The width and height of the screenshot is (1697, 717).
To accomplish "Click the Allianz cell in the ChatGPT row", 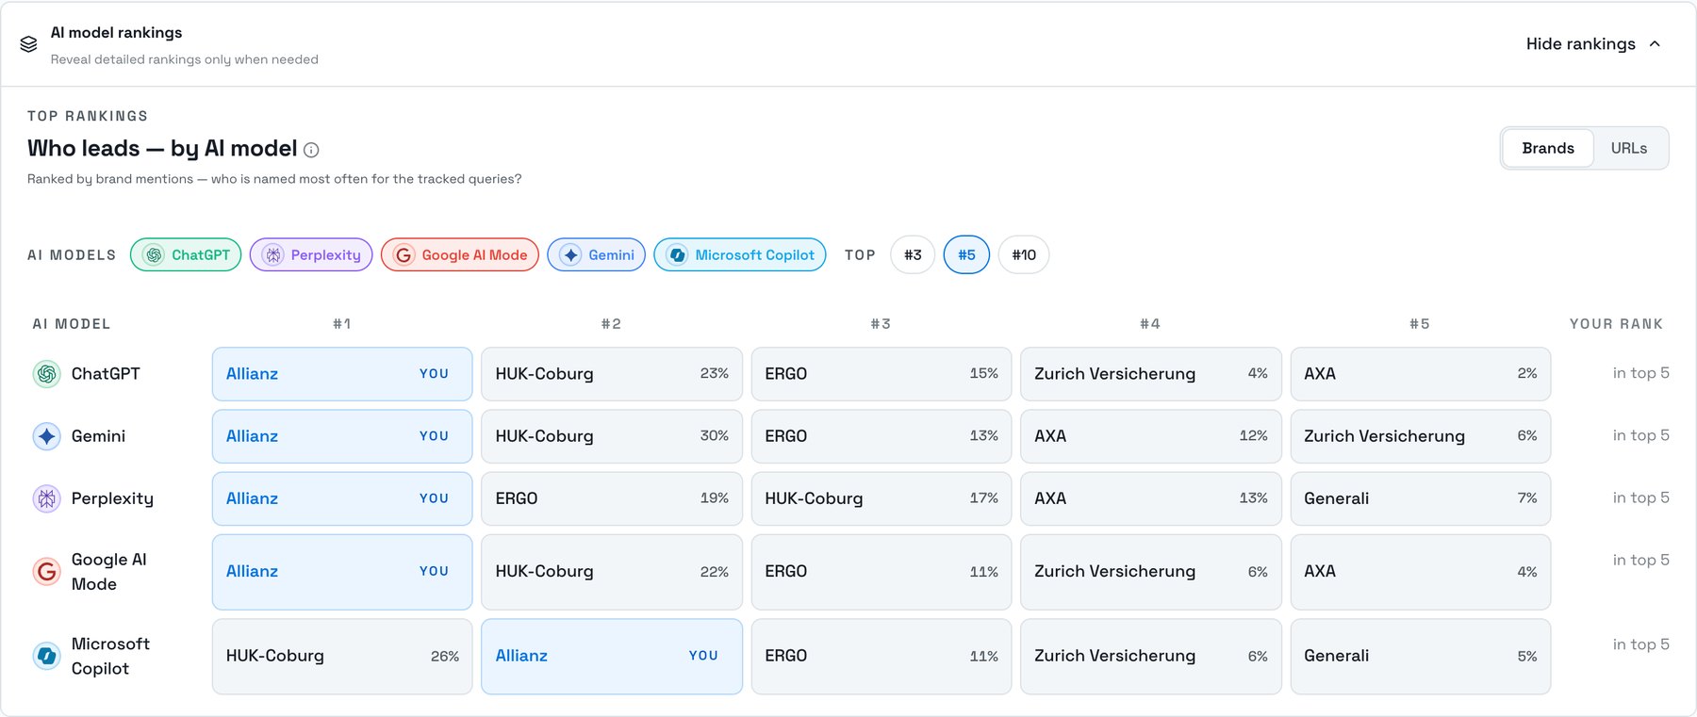I will [342, 374].
